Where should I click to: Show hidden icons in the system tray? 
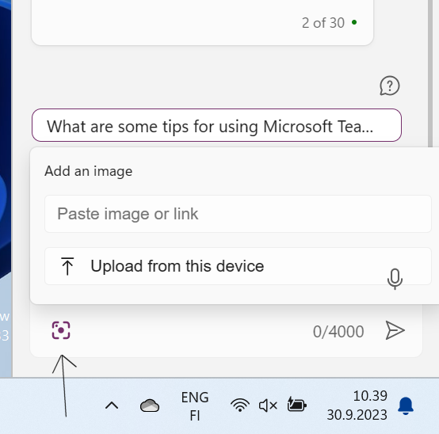[112, 405]
